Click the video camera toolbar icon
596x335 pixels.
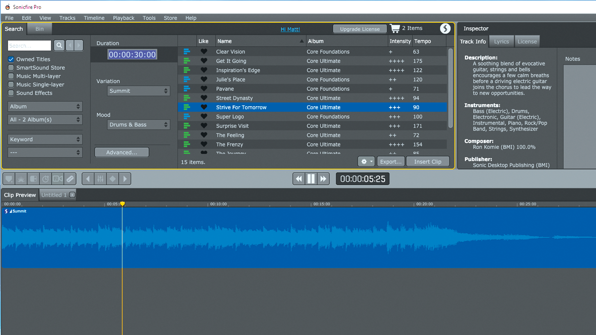[x=58, y=179]
